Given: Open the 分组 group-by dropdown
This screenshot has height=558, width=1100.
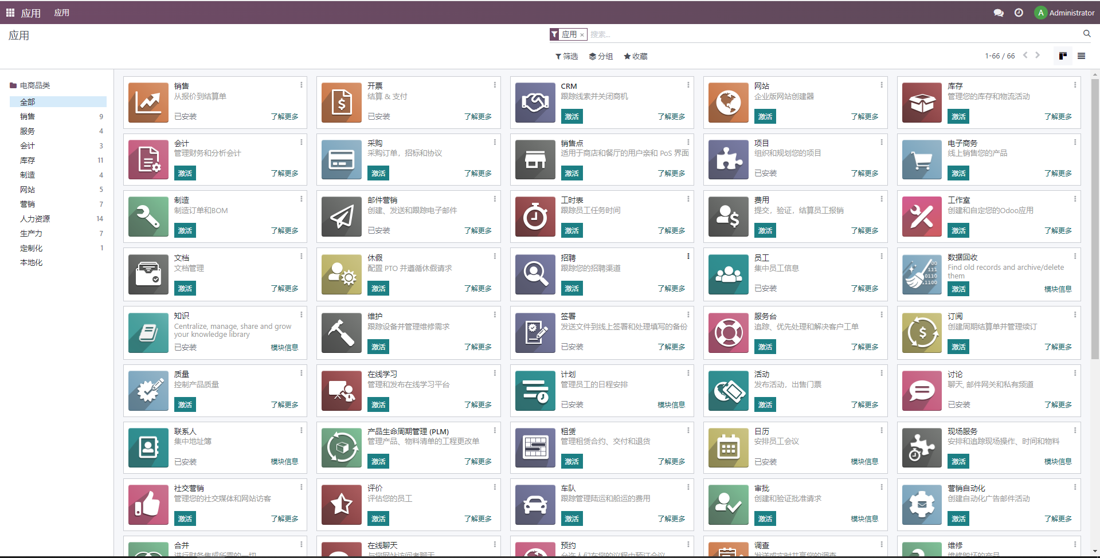Looking at the screenshot, I should click(601, 56).
